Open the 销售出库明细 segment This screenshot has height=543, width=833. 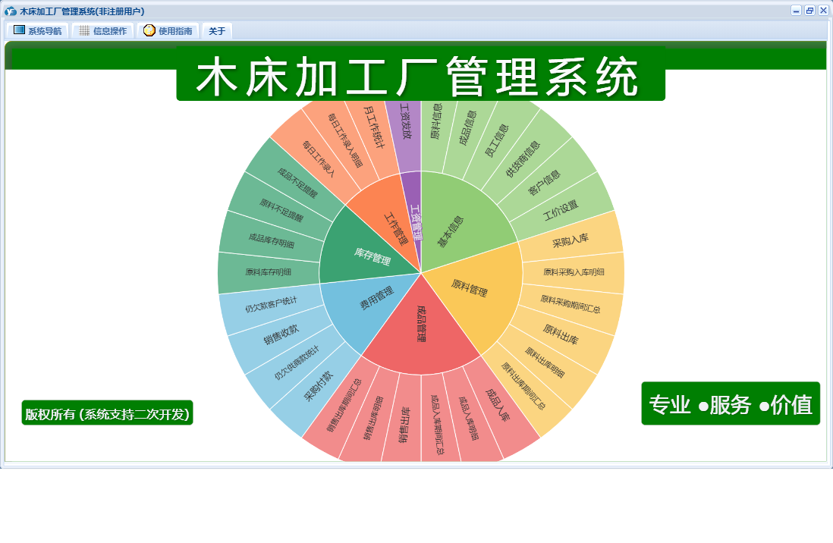373,418
